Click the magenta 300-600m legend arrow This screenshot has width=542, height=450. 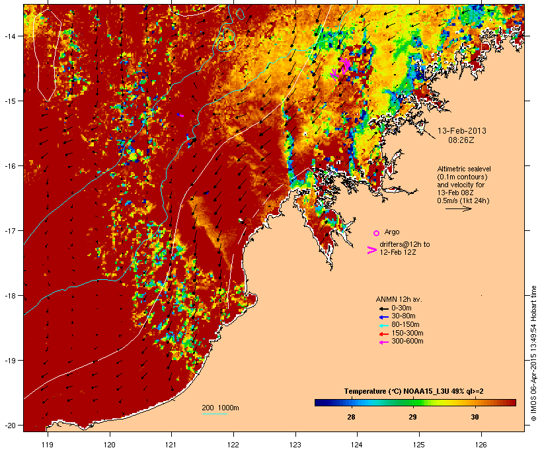point(383,342)
